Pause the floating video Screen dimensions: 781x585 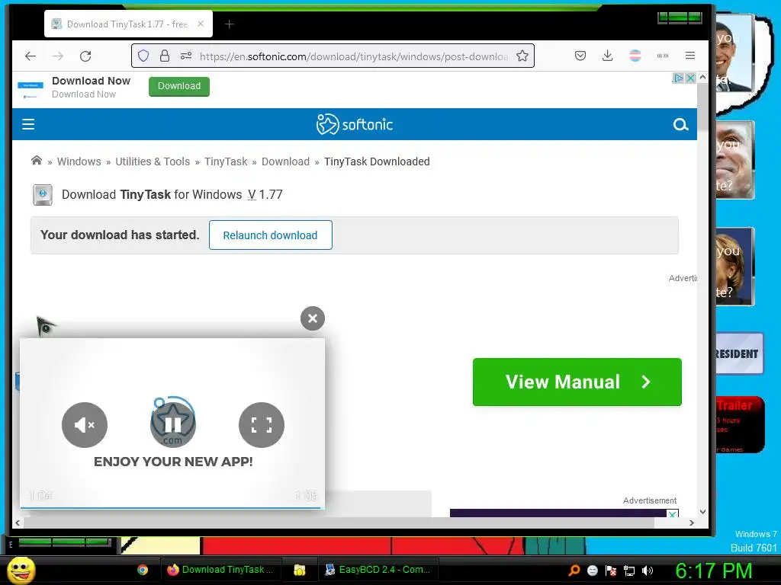173,424
